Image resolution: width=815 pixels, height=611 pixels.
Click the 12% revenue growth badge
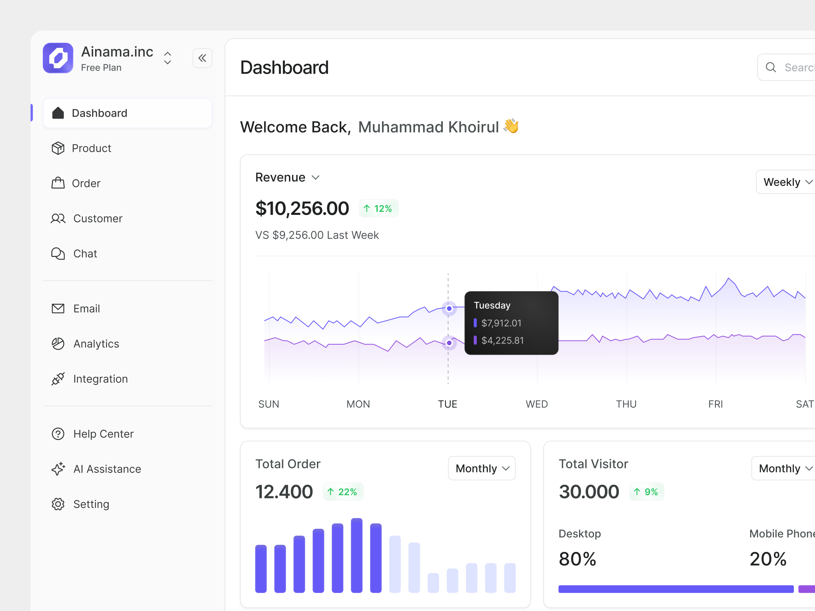coord(378,208)
